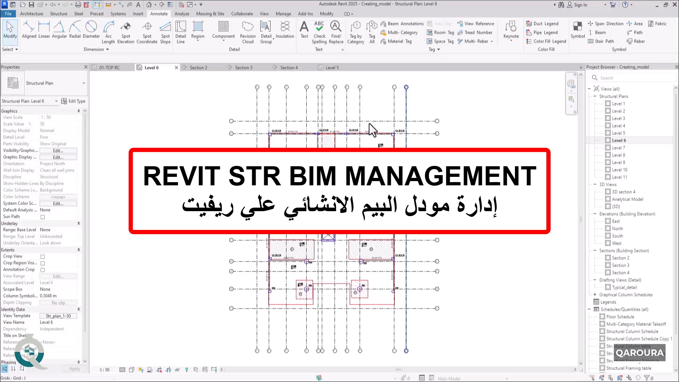679x382 pixels.
Task: Select the Revision Cloud tool
Action: [248, 32]
